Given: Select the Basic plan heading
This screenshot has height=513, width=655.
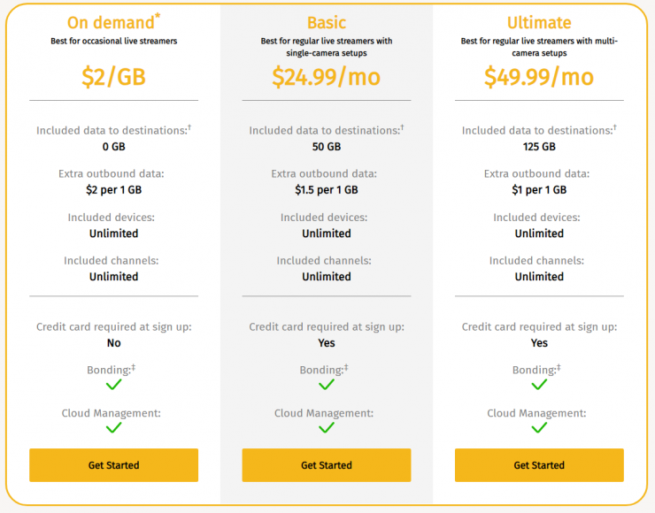Looking at the screenshot, I should tap(327, 22).
